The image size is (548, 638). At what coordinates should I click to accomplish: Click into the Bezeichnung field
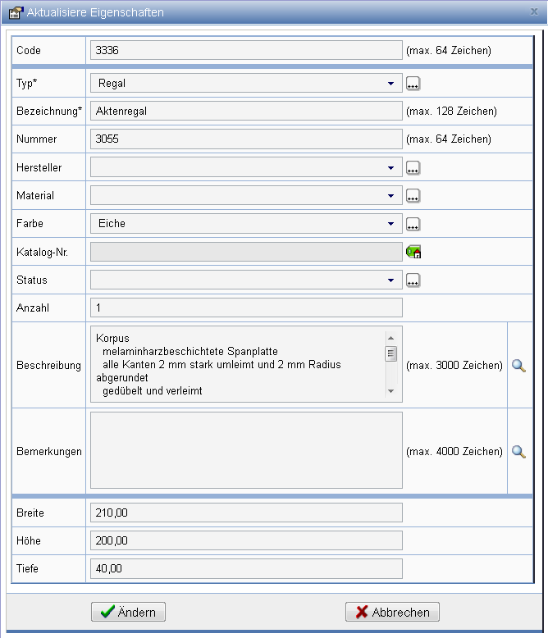click(x=246, y=111)
